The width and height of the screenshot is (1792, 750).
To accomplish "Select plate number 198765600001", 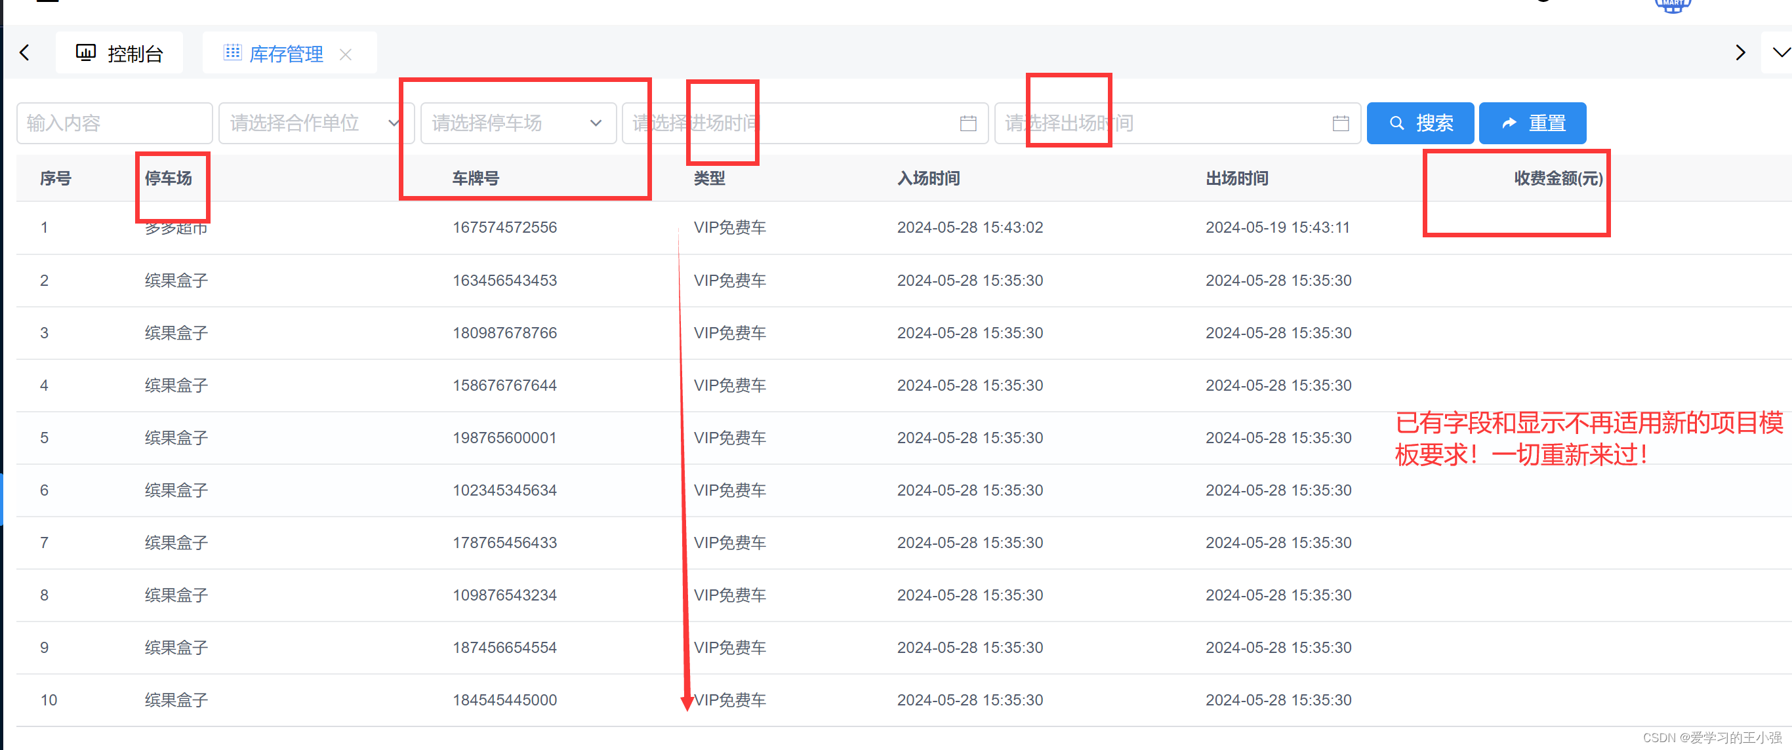I will click(x=505, y=438).
